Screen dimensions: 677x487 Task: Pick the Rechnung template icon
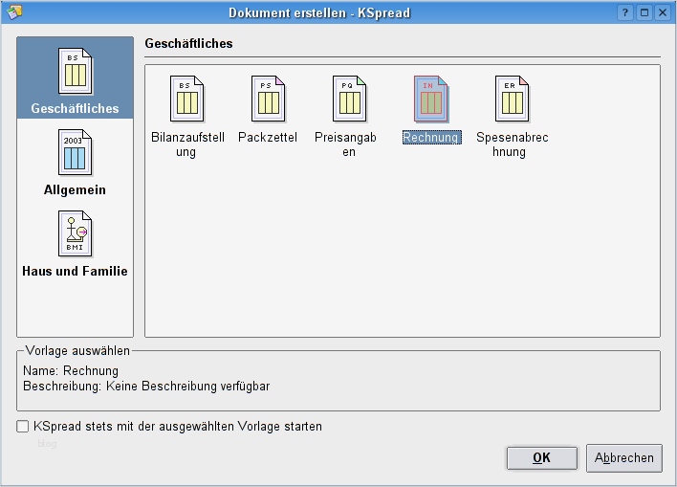pyautogui.click(x=431, y=99)
